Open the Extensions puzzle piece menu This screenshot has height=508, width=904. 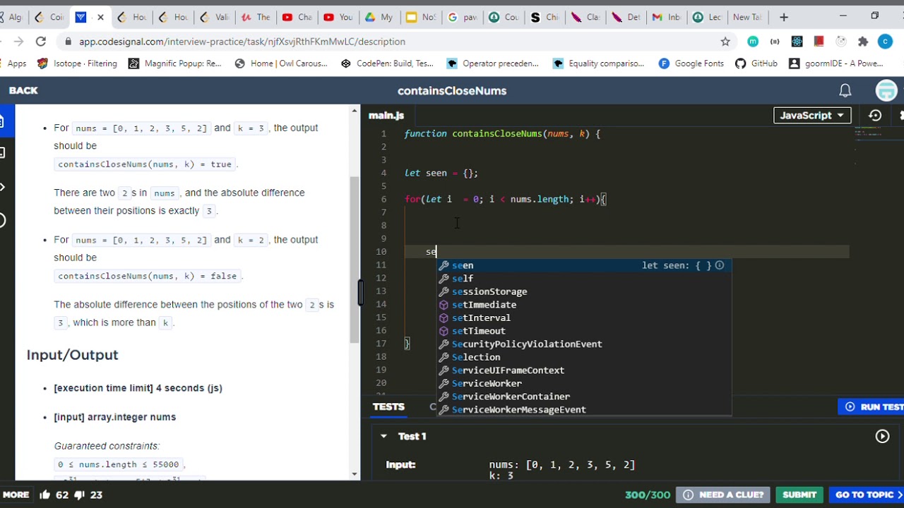862,42
